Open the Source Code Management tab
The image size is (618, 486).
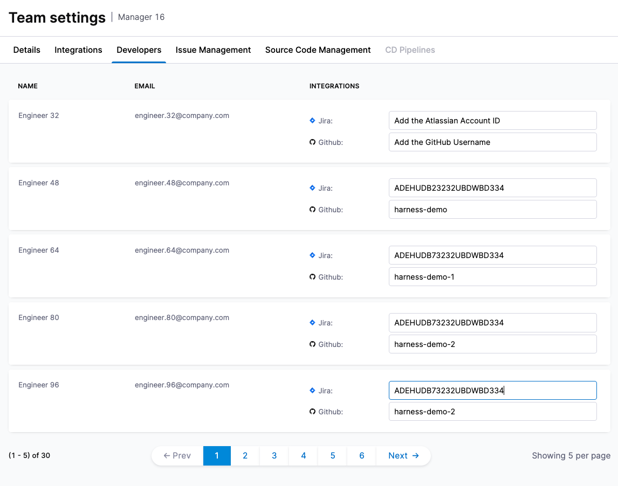318,50
